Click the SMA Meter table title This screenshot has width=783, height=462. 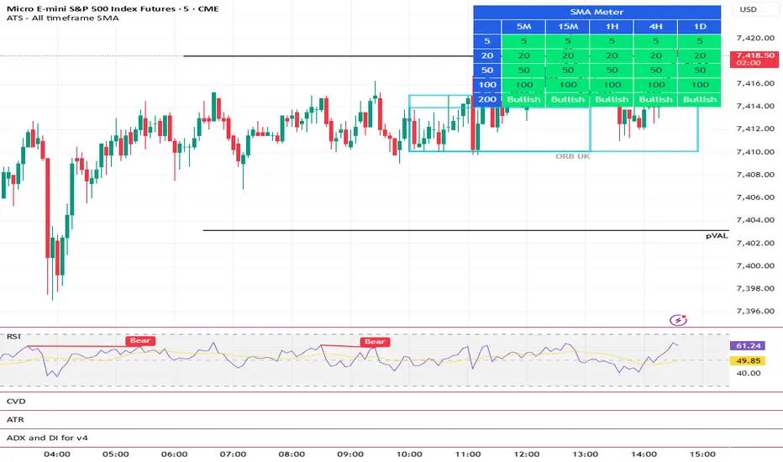(x=596, y=12)
